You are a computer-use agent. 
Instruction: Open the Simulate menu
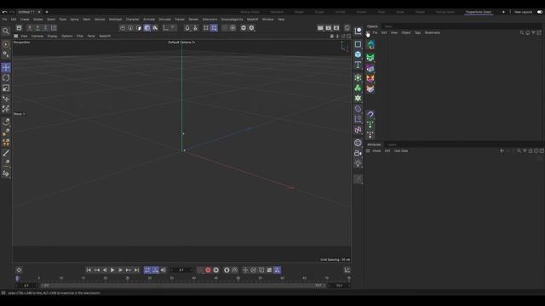point(164,20)
